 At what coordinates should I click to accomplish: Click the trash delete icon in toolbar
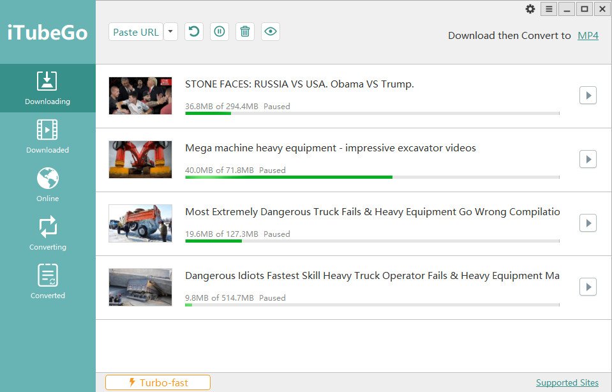coord(244,32)
